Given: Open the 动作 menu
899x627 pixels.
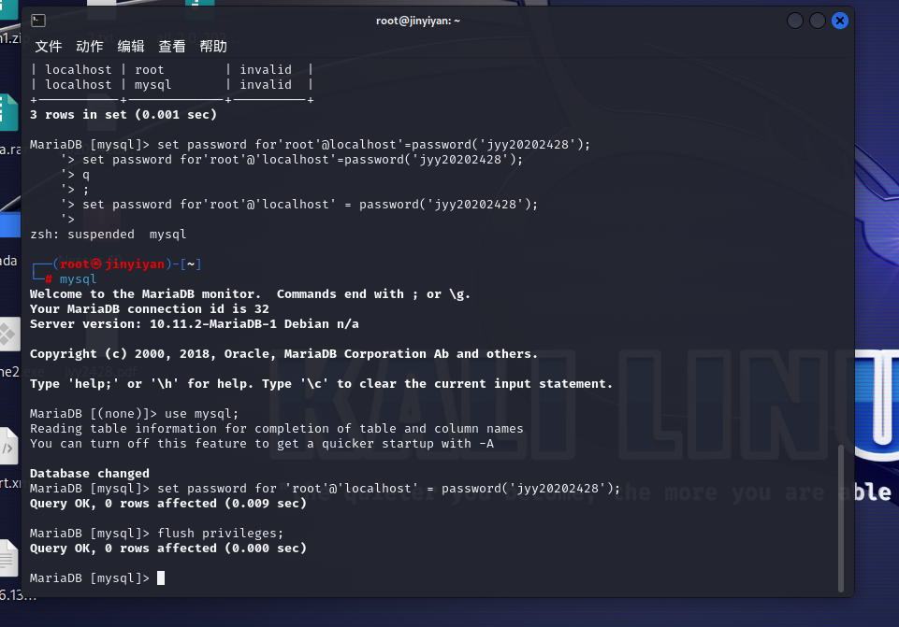Looking at the screenshot, I should (90, 47).
